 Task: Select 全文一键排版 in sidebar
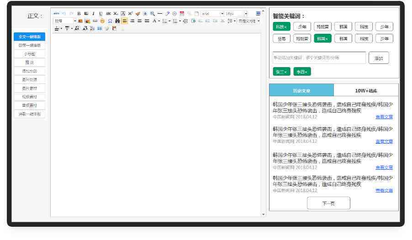[29, 37]
